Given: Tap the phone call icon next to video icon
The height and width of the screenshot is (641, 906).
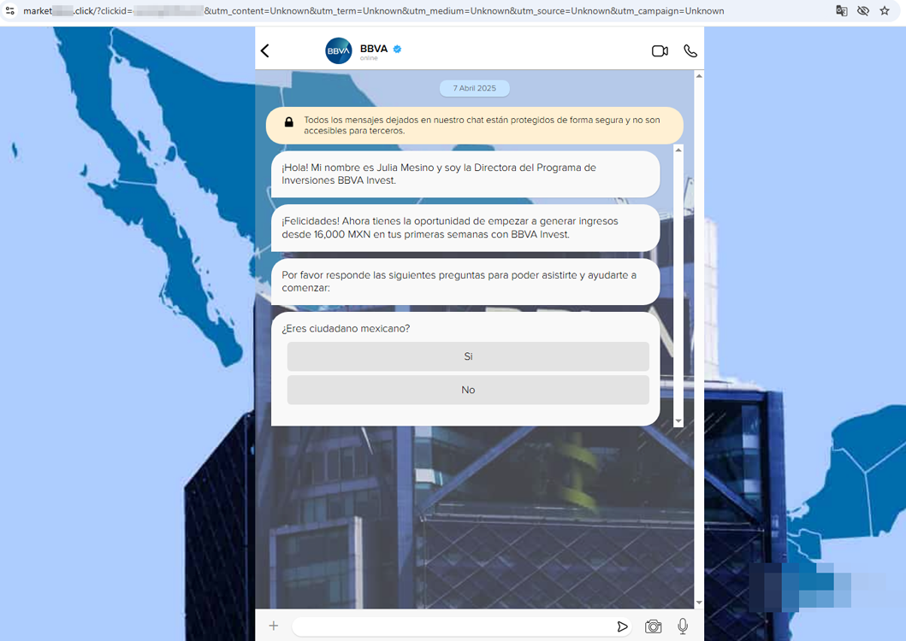Looking at the screenshot, I should pos(690,50).
